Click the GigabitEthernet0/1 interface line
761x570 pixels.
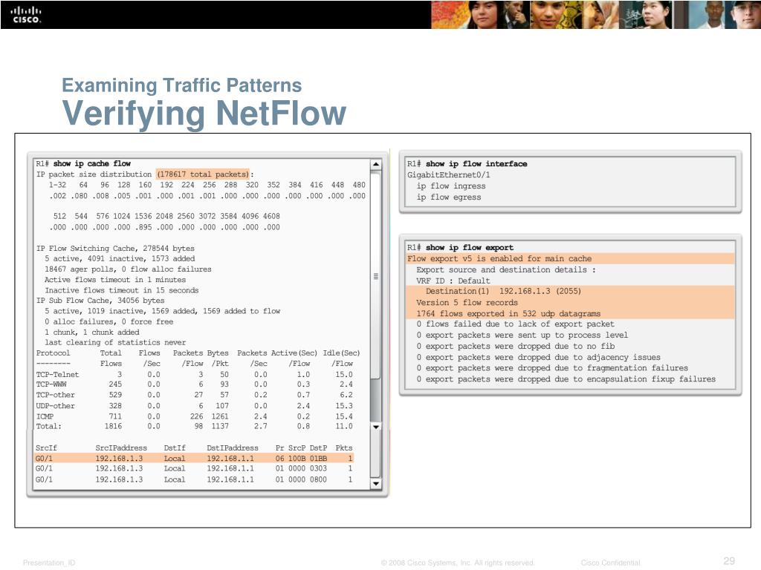pyautogui.click(x=448, y=175)
